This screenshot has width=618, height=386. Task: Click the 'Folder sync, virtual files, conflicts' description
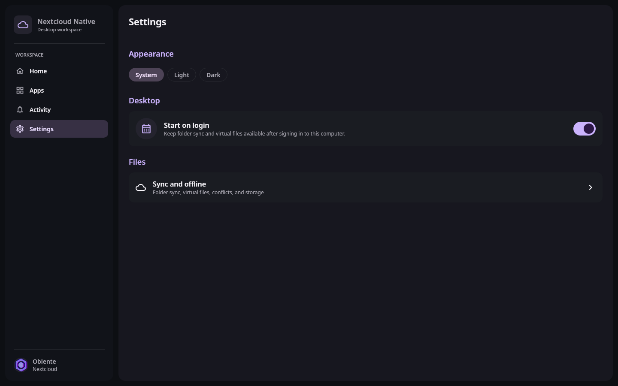click(208, 193)
